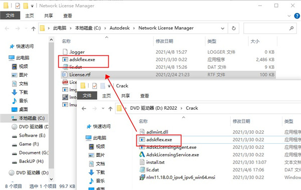Viewport: 301px width, 190px height.
Task: Open the 图片 folder in left sidebar
Action: click(20, 75)
